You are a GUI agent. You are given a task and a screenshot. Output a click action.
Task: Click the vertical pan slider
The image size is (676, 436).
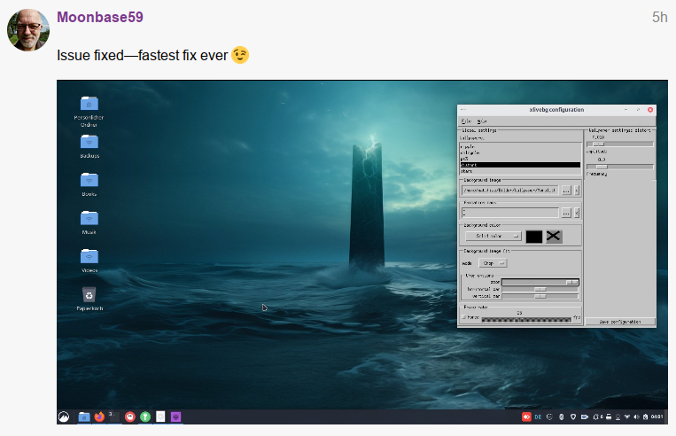click(x=540, y=296)
